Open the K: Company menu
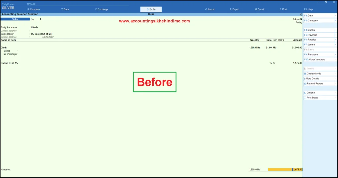Viewport: 338px width, 178px height. point(34,9)
